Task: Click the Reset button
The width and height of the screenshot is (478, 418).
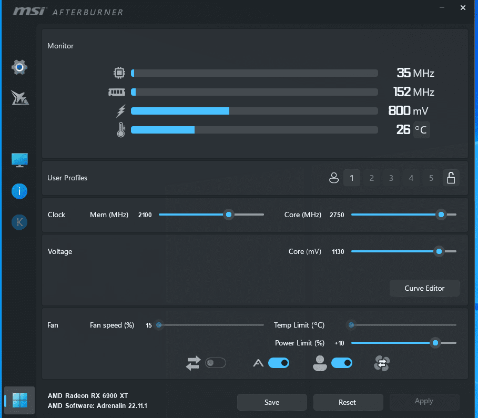Action: (348, 402)
